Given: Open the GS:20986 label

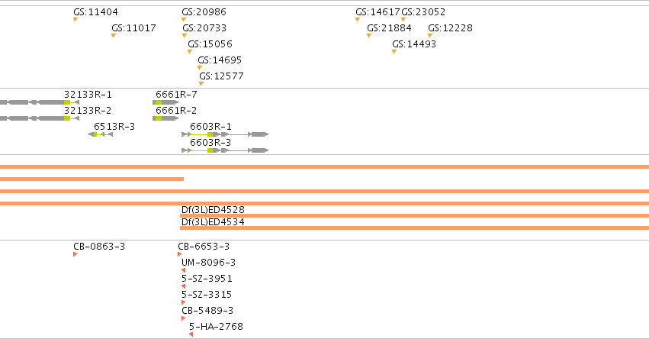Looking at the screenshot, I should click(204, 12).
